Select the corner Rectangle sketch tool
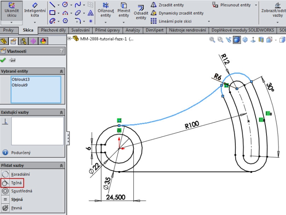Image resolution: width=286 pixels, height=215 pixels. [52, 13]
